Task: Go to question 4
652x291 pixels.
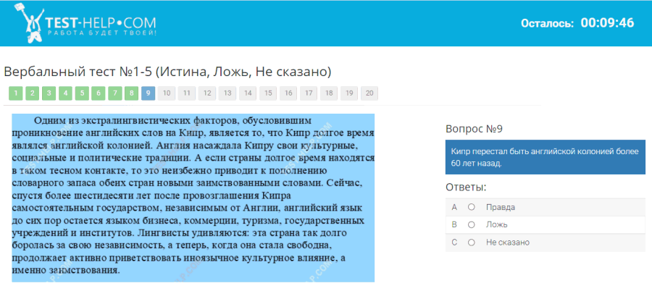Action: point(65,93)
